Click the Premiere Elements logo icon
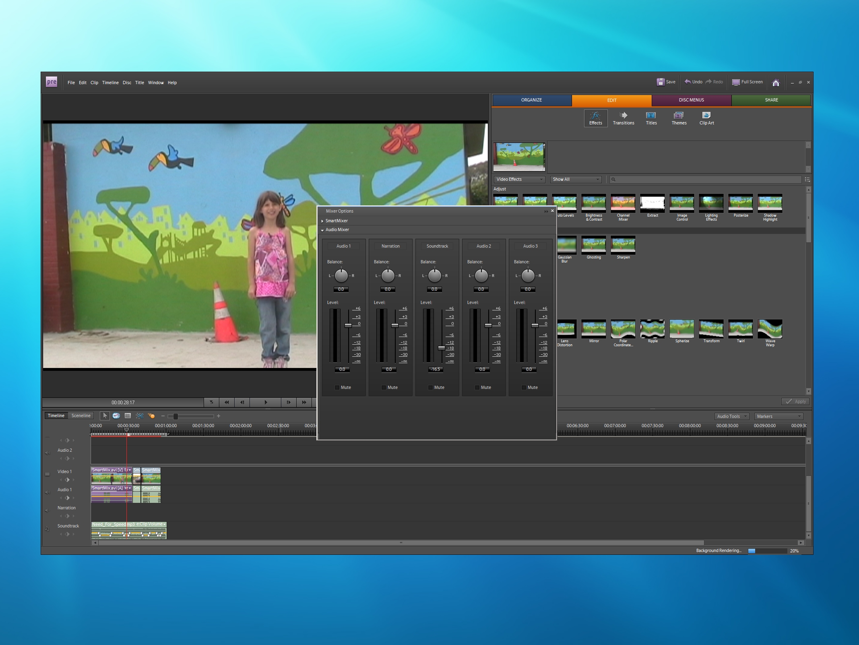The height and width of the screenshot is (645, 859). point(52,82)
